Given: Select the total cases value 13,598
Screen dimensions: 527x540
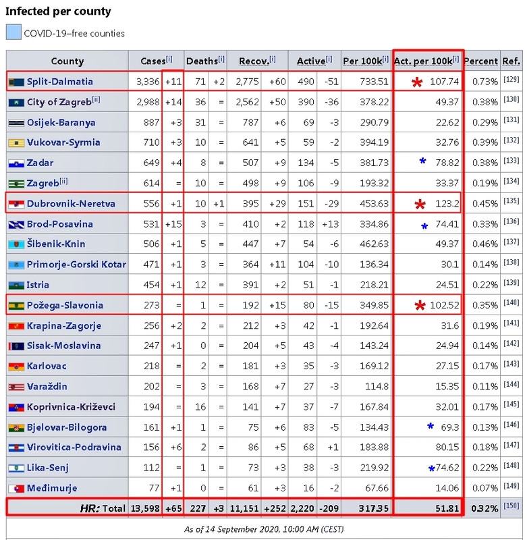Looking at the screenshot, I should point(145,508).
